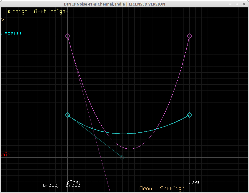
Task: Open Settings
Action: click(172, 188)
